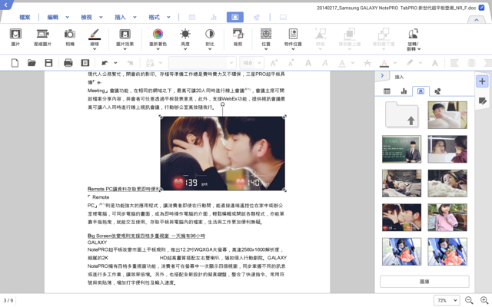Click the decrease font size icon

point(291,63)
